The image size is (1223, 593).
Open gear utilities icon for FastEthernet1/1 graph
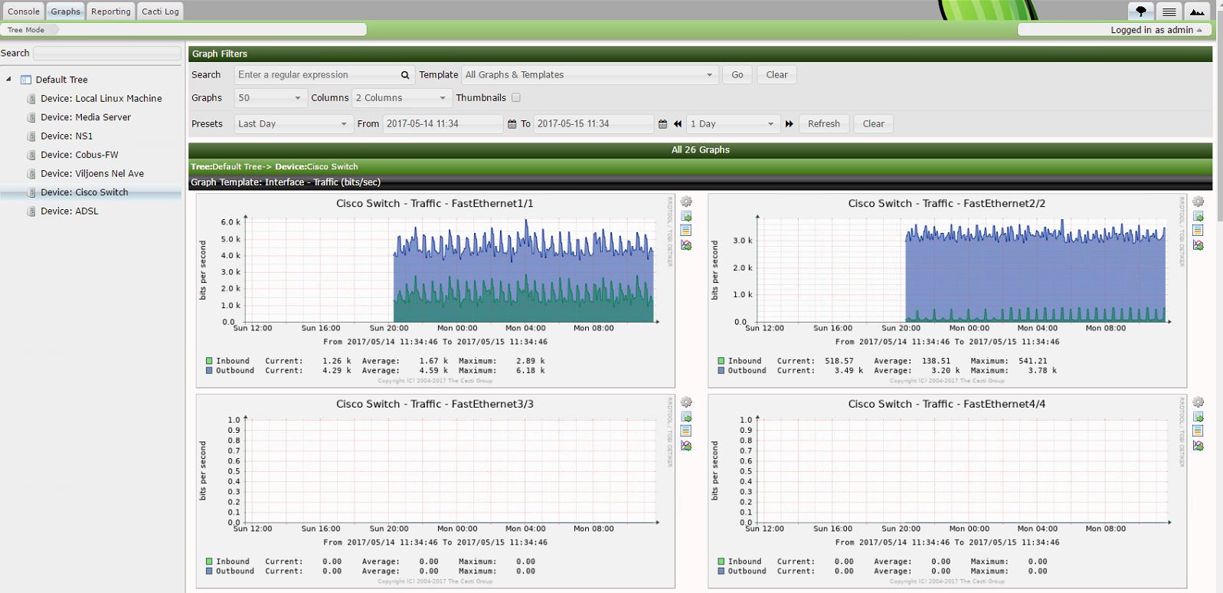pyautogui.click(x=686, y=201)
